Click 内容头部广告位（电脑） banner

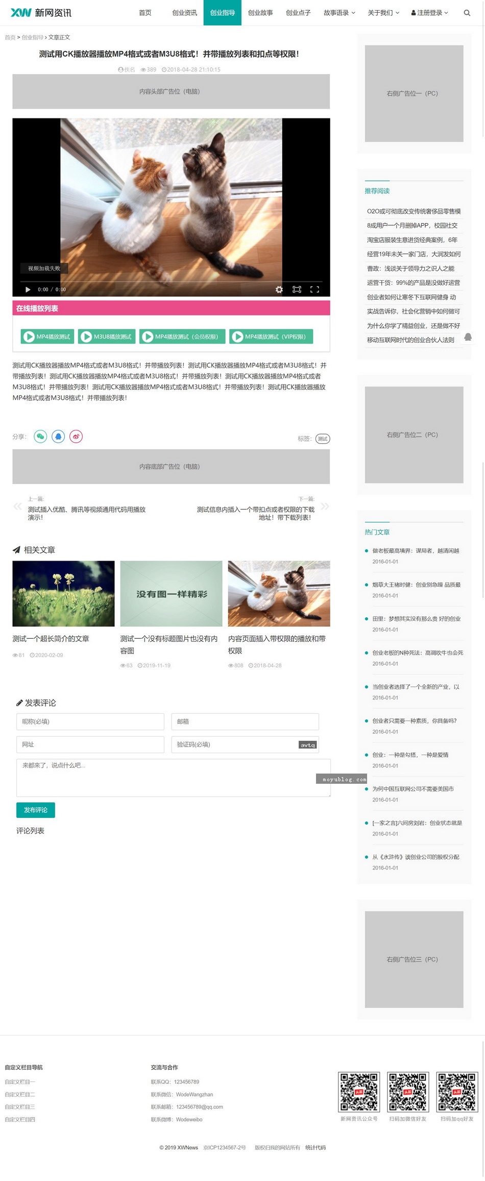(171, 91)
